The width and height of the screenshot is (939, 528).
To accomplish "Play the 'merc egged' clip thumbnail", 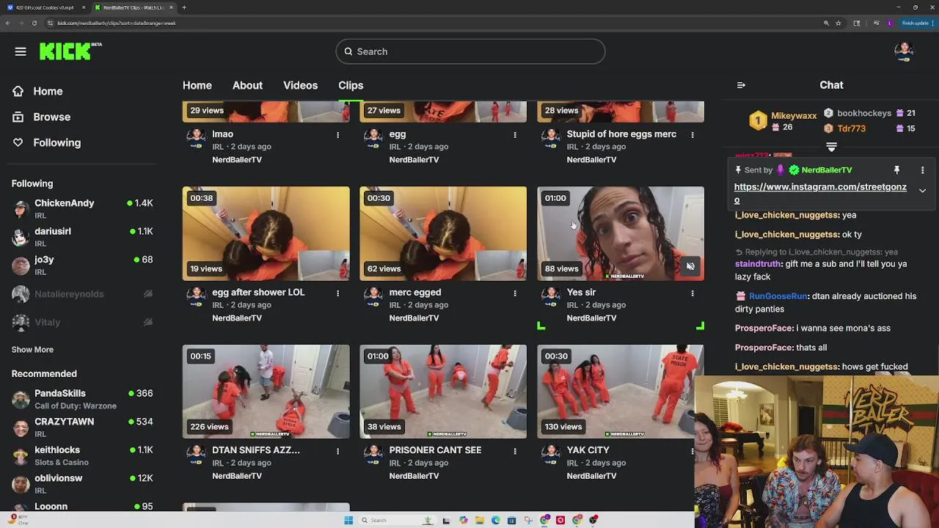I will click(443, 233).
